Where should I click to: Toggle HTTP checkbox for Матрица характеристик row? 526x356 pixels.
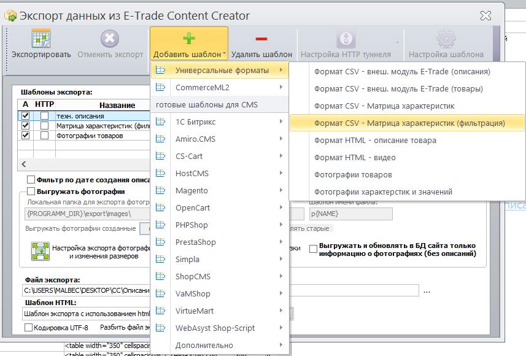pos(44,125)
